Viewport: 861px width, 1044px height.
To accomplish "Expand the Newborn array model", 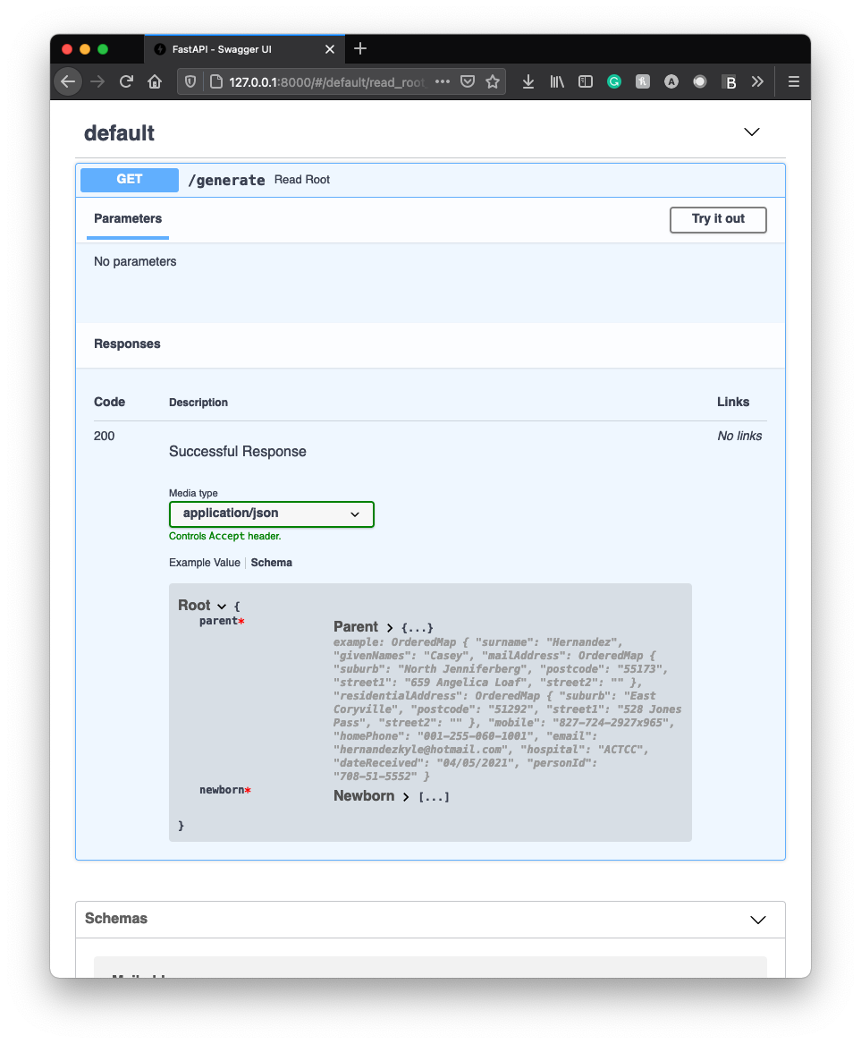I will click(406, 796).
